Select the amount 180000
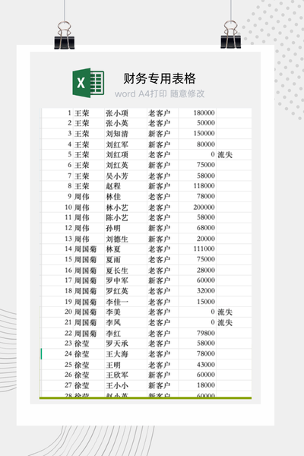The width and height of the screenshot is (304, 456). 204,112
